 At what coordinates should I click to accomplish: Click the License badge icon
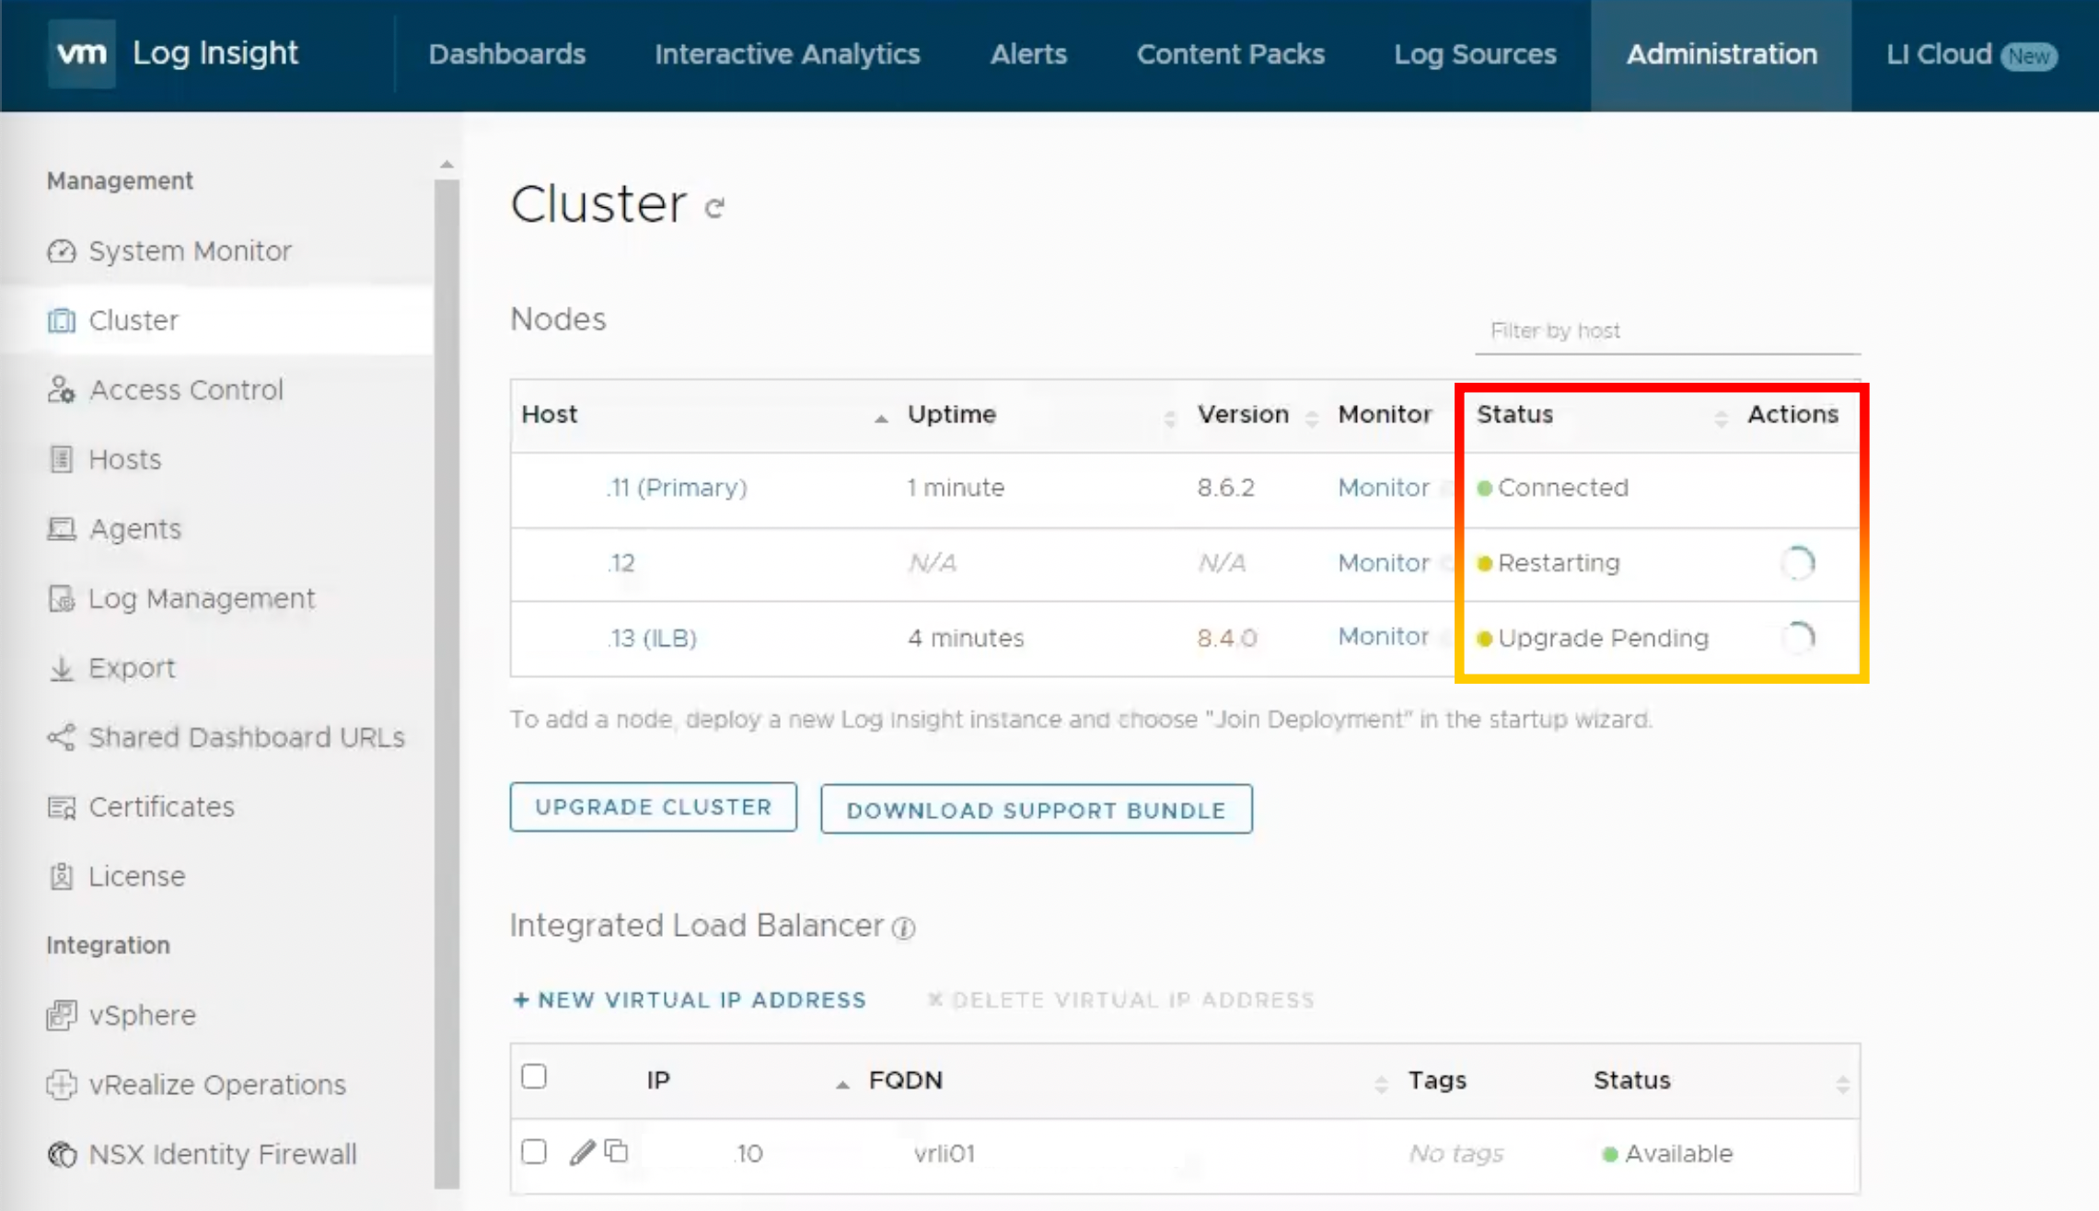click(x=62, y=877)
